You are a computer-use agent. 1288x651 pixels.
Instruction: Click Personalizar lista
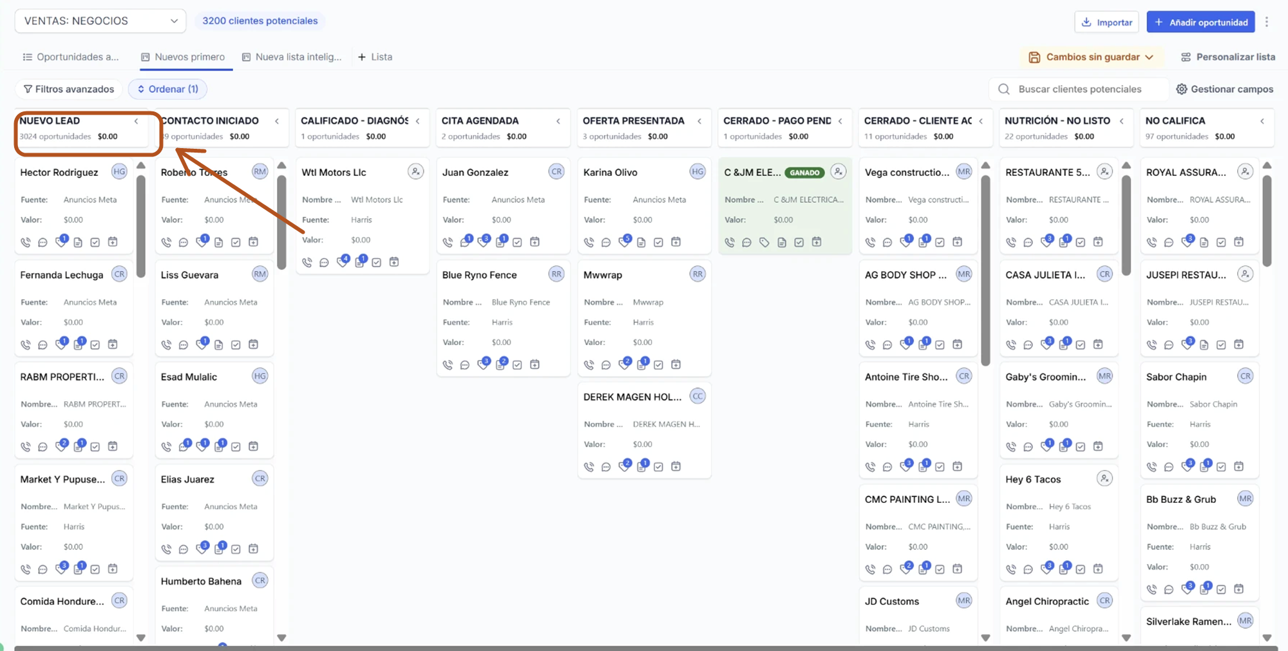1227,57
